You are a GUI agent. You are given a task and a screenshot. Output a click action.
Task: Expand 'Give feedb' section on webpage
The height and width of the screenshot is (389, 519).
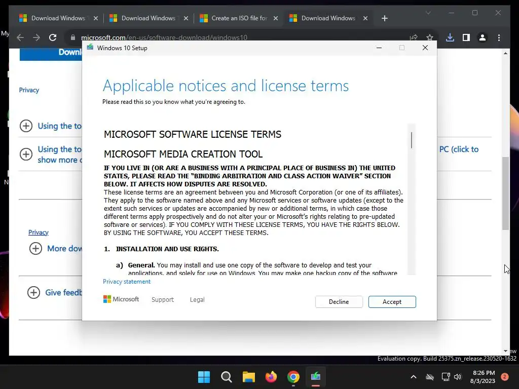pos(33,292)
